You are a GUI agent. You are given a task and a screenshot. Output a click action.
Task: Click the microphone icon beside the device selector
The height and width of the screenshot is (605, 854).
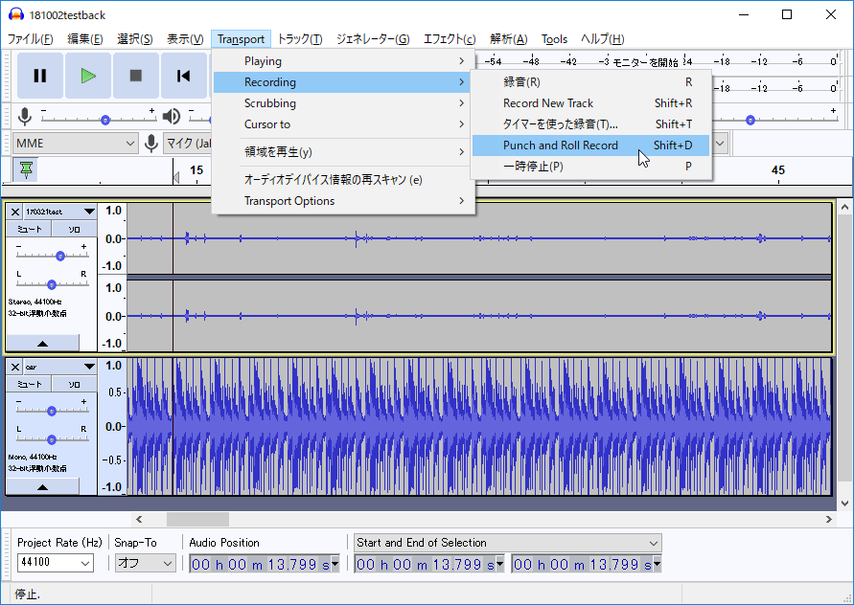tap(153, 142)
